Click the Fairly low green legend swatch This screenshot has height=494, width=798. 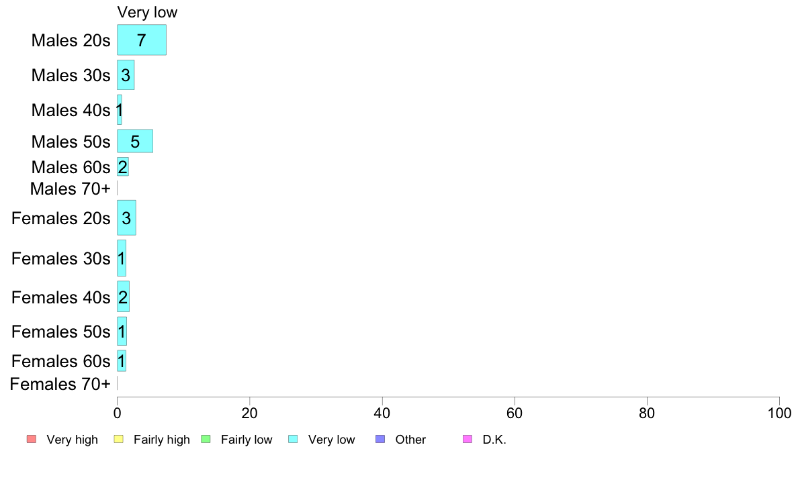(x=206, y=439)
